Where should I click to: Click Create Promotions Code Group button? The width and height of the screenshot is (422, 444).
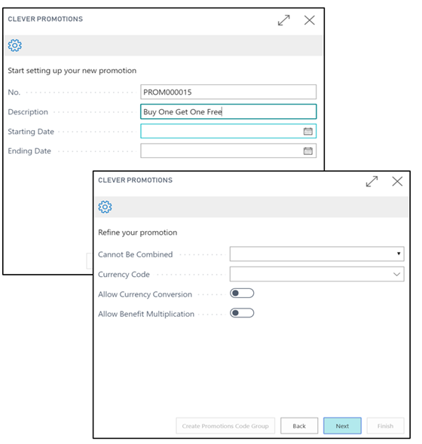pos(225,426)
